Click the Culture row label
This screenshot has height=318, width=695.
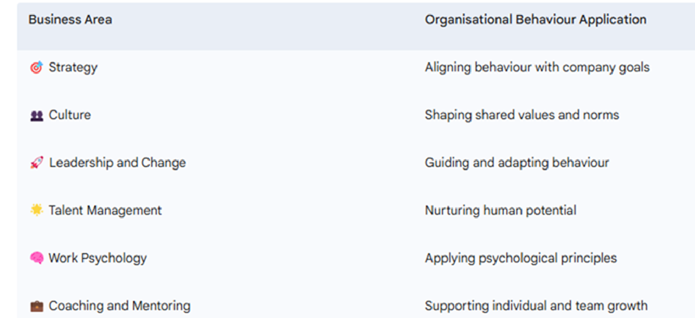coord(70,115)
